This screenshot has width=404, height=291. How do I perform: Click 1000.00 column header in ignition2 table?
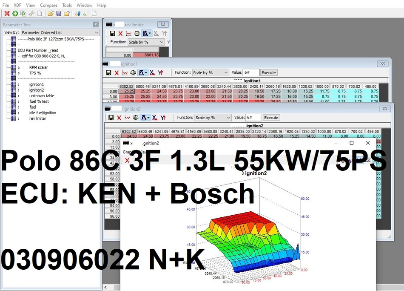pos(324,131)
